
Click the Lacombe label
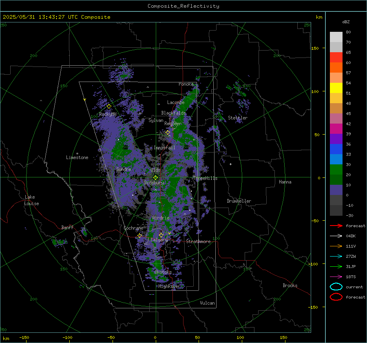click(x=176, y=102)
